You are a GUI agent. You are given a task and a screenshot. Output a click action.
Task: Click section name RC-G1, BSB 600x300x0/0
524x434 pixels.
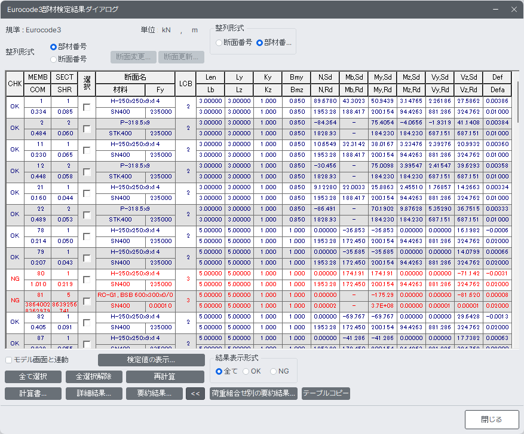(136, 295)
